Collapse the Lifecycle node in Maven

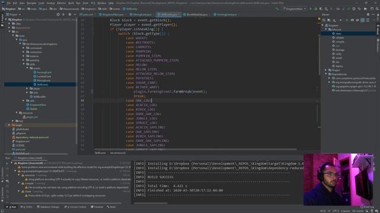click(x=326, y=30)
